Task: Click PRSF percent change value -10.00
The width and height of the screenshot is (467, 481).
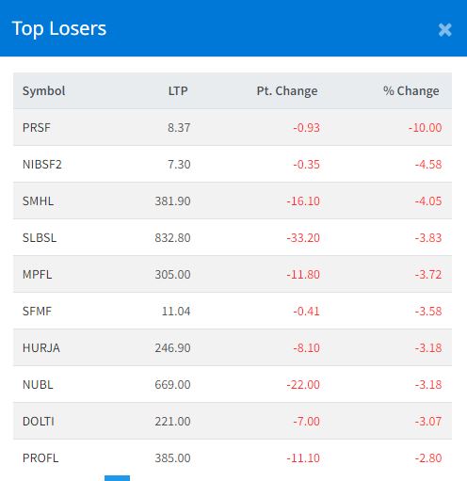Action: point(425,128)
